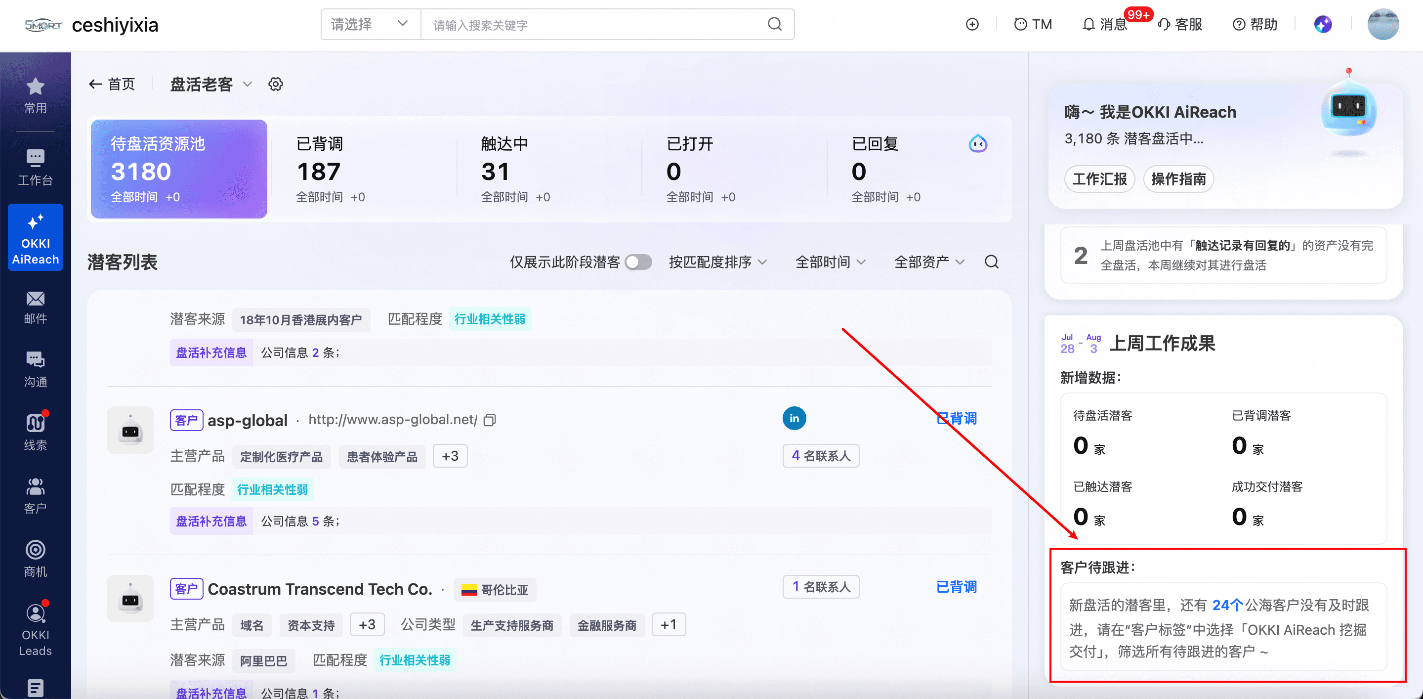The image size is (1423, 699).
Task: Click the 操作指南 button
Action: pos(1178,179)
